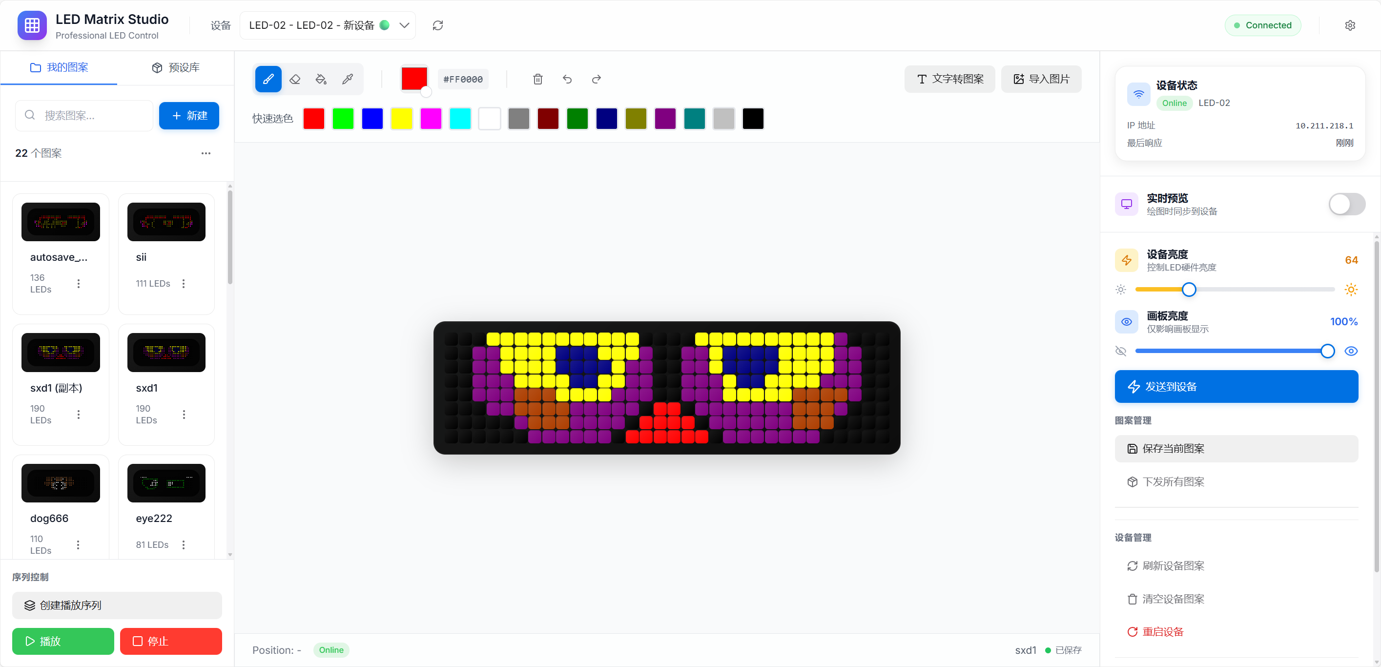Click 保存当前图案 to save the pattern
This screenshot has width=1381, height=667.
click(1236, 449)
